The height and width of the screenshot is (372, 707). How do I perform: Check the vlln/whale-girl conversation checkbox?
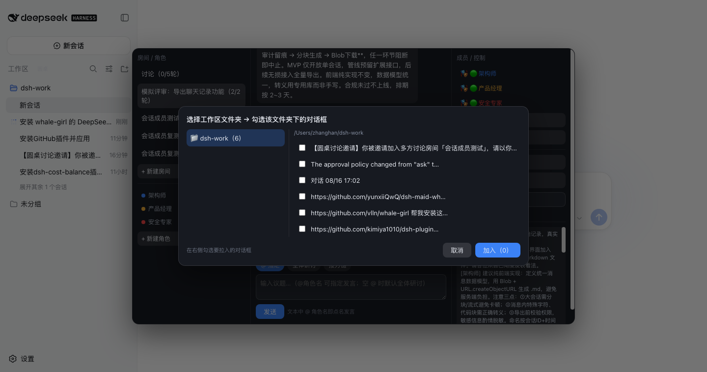302,212
